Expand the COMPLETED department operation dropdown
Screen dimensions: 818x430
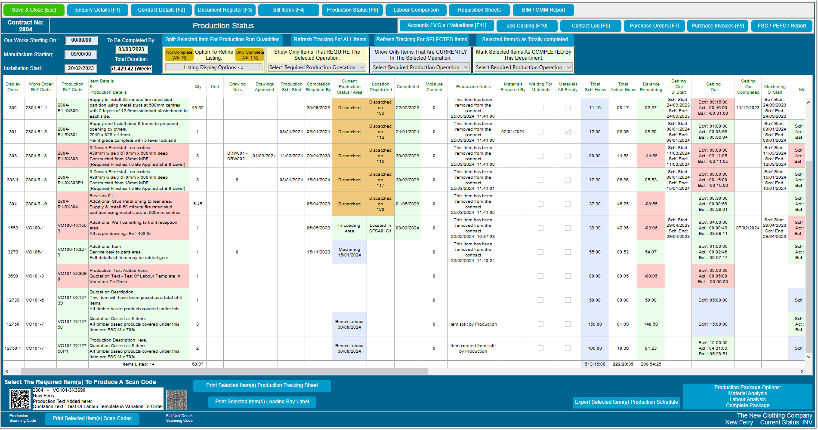523,67
